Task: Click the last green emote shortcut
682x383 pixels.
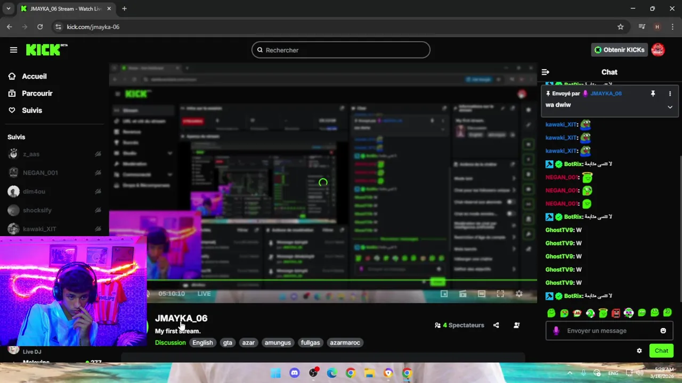Action: click(x=668, y=313)
